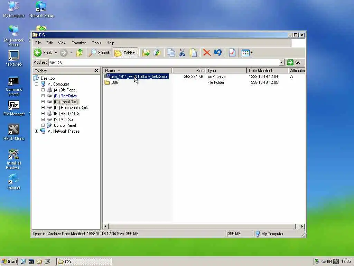Viewport: 354px width, 266px height.
Task: Open the Network Setup desktop shortcut
Action: [x=41, y=9]
